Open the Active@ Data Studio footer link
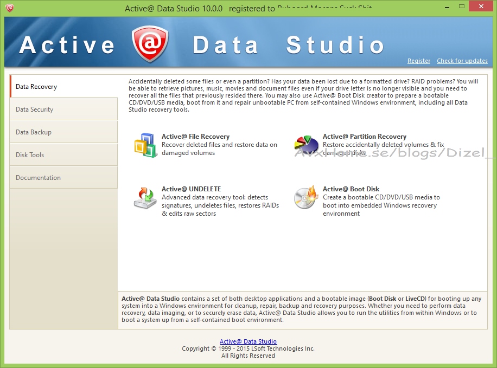The image size is (497, 368). coord(248,341)
